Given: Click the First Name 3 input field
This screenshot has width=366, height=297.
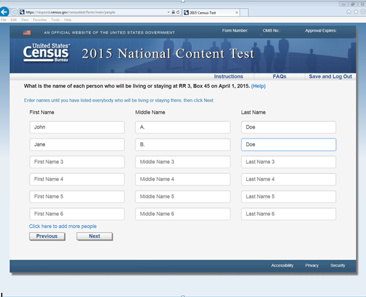Looking at the screenshot, I should click(77, 162).
